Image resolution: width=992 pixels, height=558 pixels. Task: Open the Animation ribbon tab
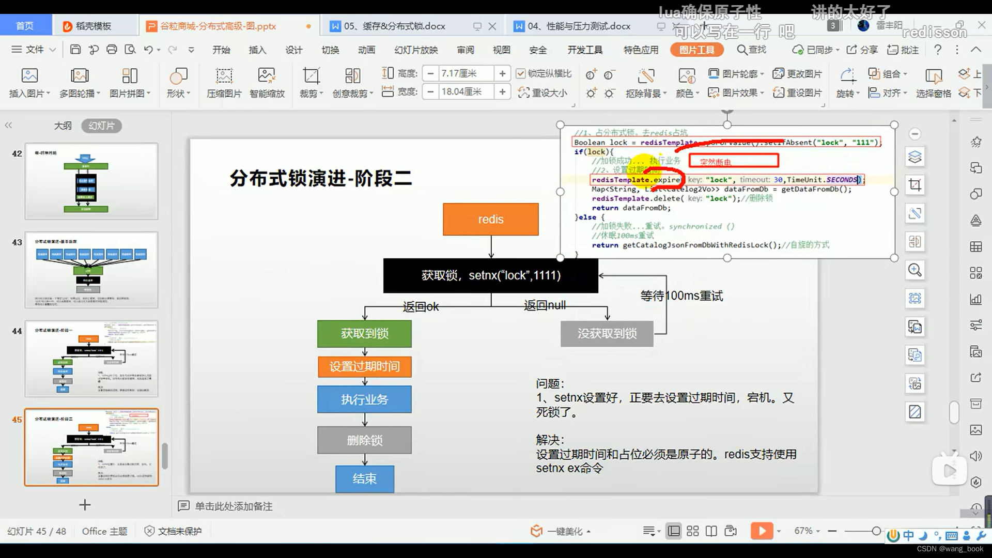(366, 50)
